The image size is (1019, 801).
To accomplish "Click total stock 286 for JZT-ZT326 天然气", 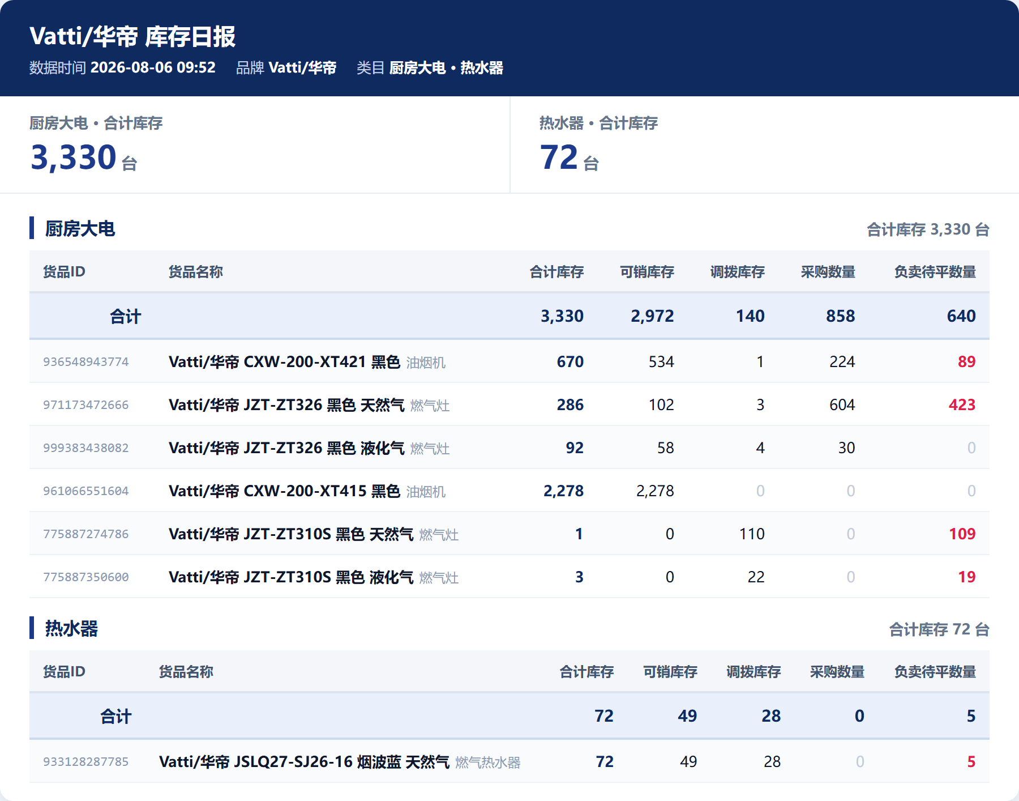I will [570, 404].
